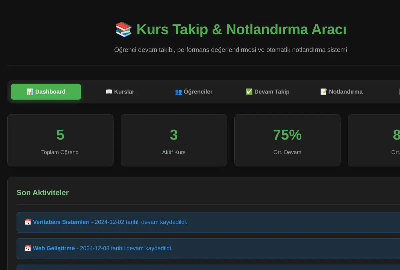Viewport: 400px width, 270px height.
Task: Go to the Devam Takip tab
Action: [267, 92]
